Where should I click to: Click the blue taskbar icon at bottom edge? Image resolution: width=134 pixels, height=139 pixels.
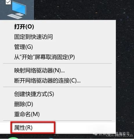click(x=51, y=138)
